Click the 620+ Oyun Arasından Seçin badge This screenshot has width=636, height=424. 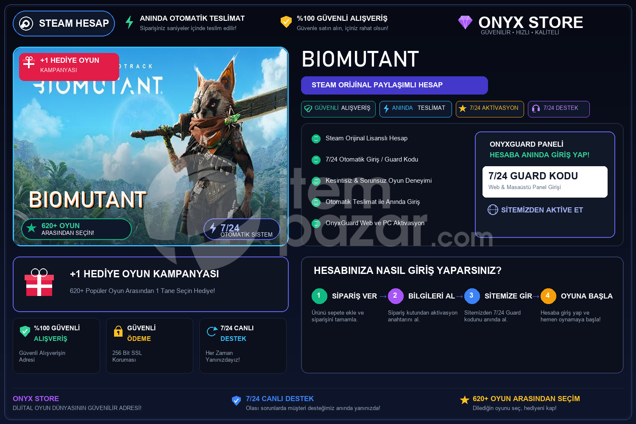pyautogui.click(x=76, y=229)
